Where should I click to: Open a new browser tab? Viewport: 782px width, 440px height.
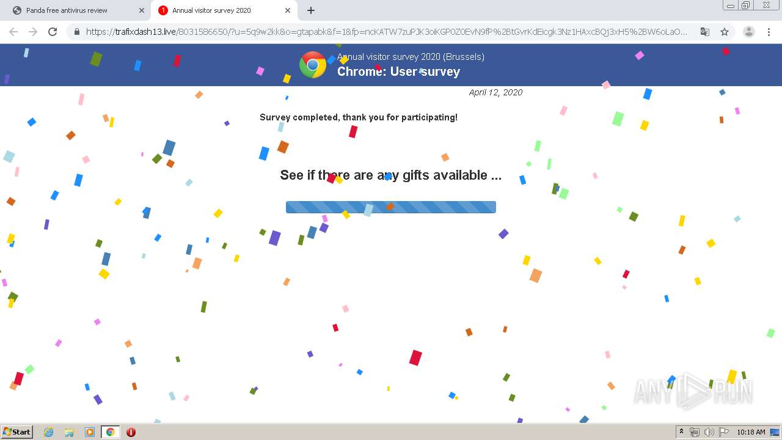click(x=311, y=10)
